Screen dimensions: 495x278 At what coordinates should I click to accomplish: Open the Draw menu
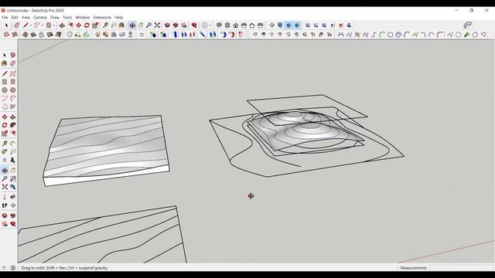click(55, 17)
